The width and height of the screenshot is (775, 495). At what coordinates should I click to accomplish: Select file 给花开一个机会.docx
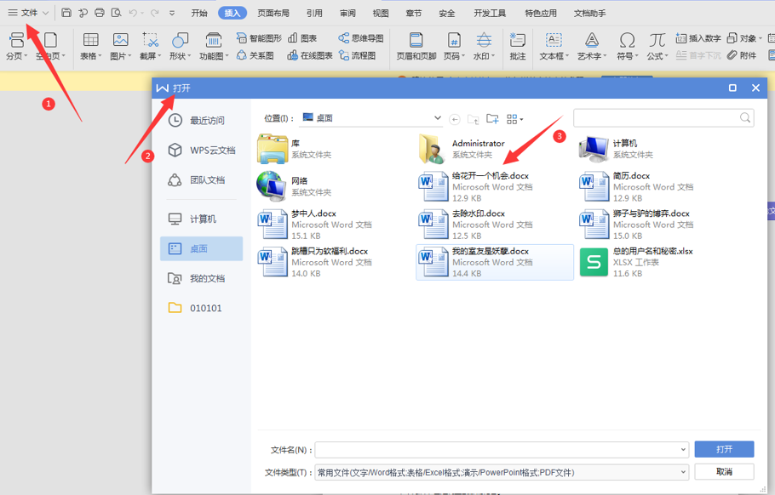(x=494, y=186)
